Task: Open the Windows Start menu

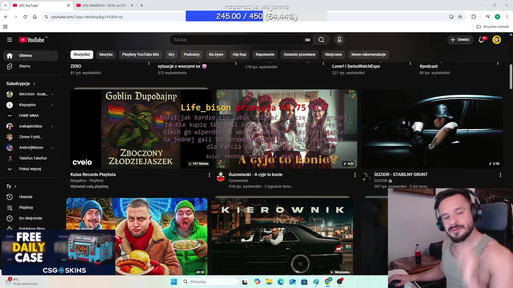Action: 174,282
